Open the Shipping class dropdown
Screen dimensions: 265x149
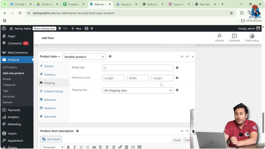(138, 91)
